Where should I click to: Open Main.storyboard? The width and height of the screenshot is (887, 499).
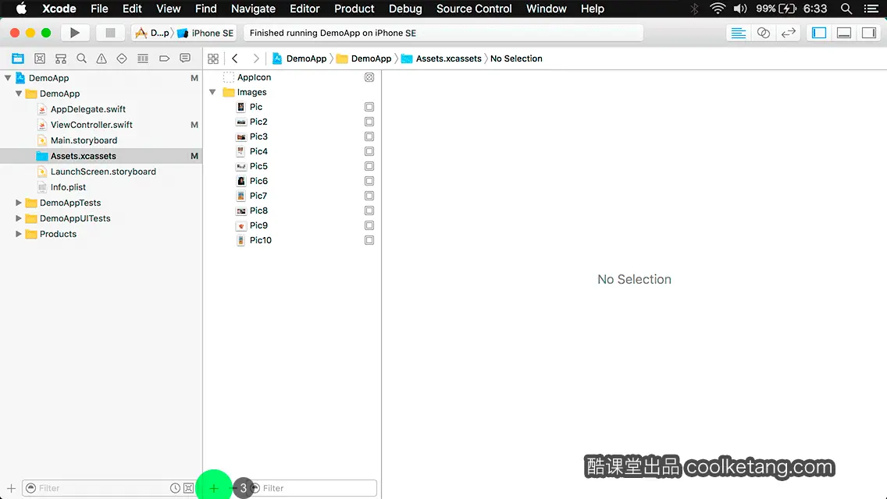[84, 140]
